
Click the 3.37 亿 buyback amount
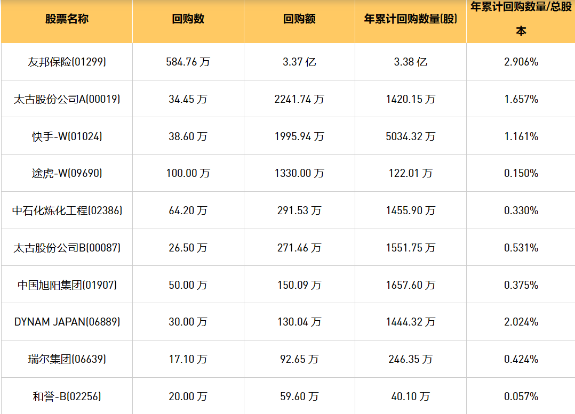click(299, 62)
